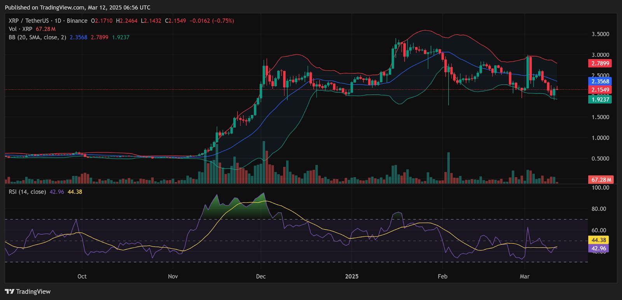Click the 'Nov' label on the time axis

[x=173, y=276]
